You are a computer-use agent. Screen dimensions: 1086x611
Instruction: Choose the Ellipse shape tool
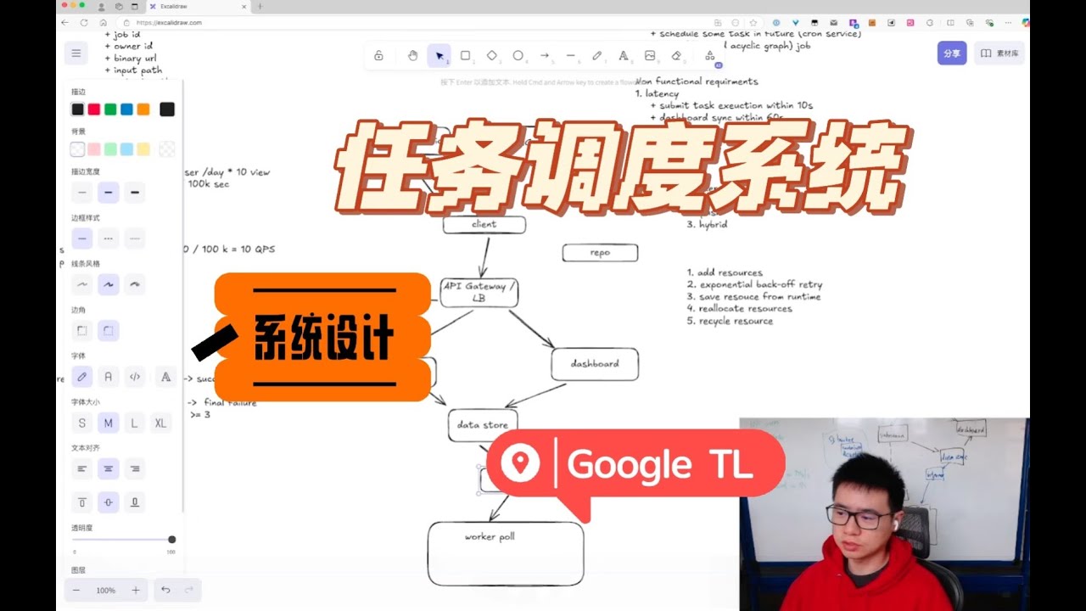click(x=518, y=56)
